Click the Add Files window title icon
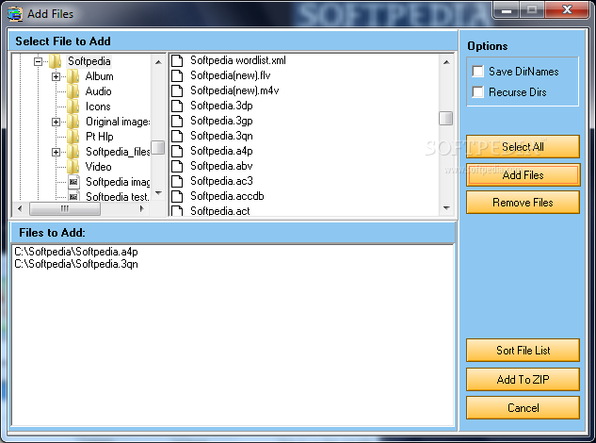Screen dimensions: 596x443 (15, 14)
